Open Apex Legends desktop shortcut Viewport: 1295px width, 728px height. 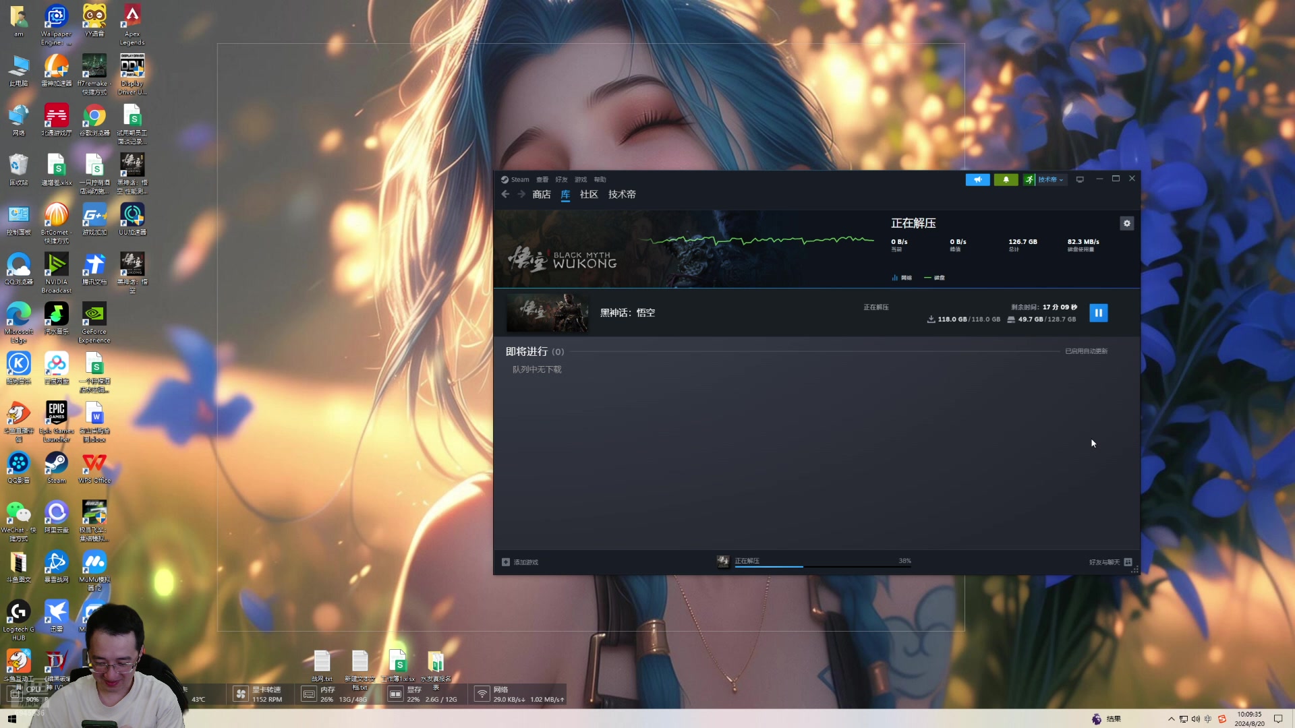(132, 25)
